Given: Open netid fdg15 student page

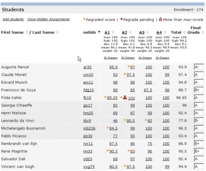Looking at the screenshot, I should (x=89, y=90).
